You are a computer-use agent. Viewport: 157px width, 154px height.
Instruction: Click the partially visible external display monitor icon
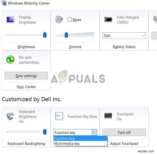[155, 19]
